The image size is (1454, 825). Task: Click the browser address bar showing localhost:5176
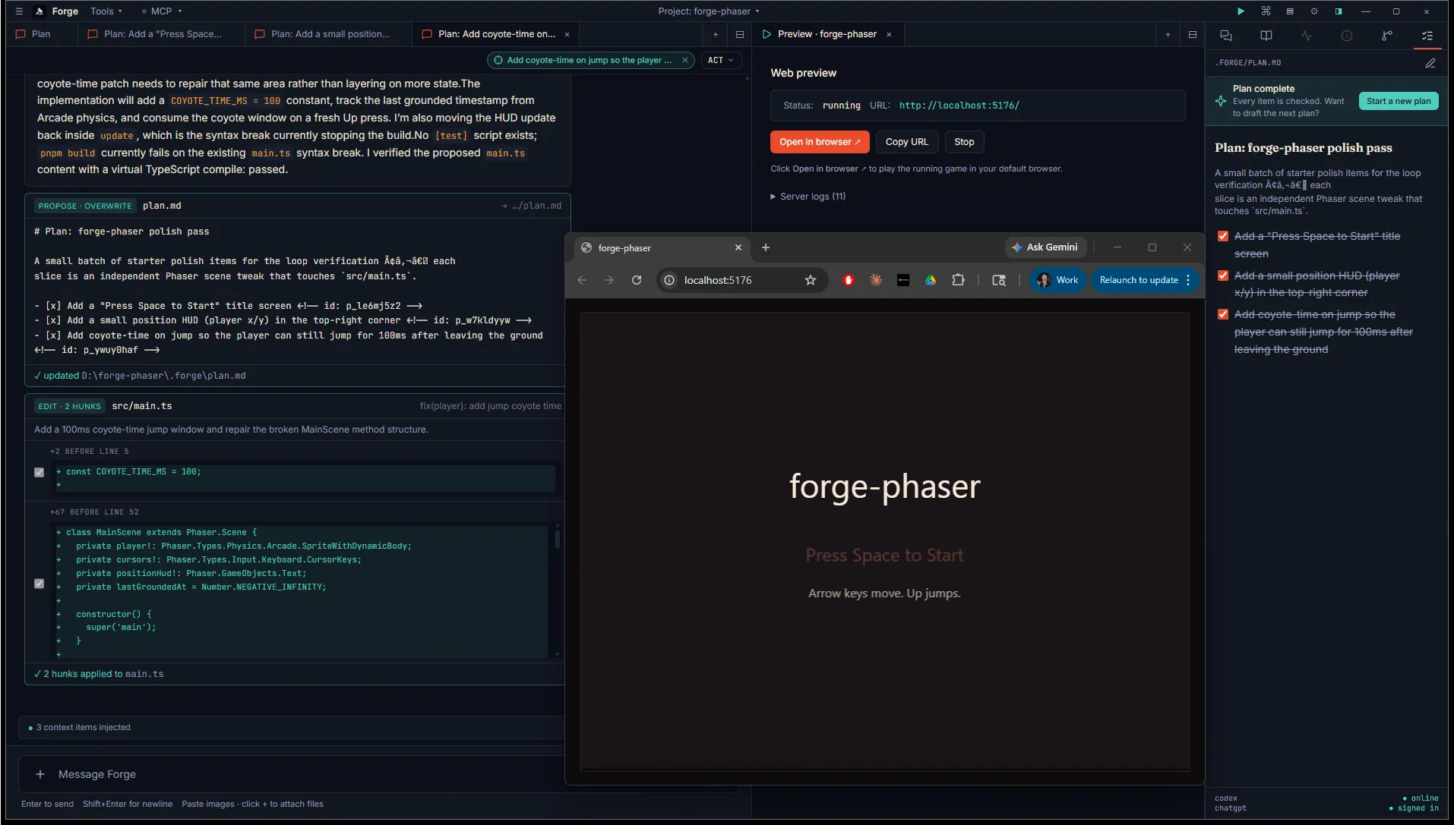(x=741, y=280)
